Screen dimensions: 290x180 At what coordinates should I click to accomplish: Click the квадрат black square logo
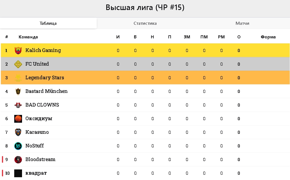click(x=18, y=173)
